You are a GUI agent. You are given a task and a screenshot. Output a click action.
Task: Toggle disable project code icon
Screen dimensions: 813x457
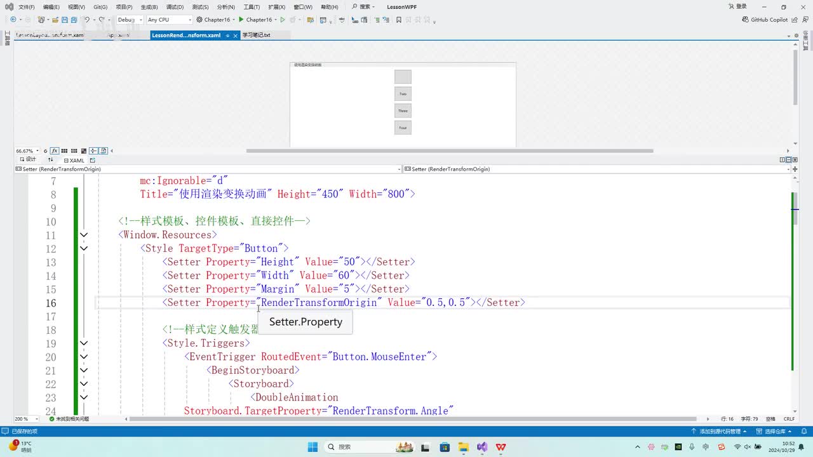(103, 151)
